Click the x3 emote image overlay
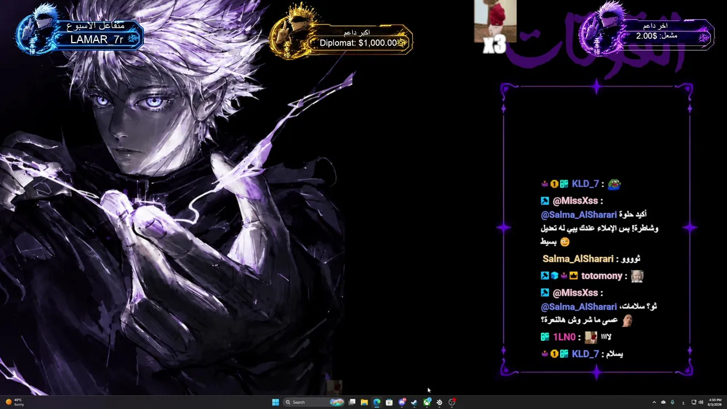The width and height of the screenshot is (727, 409). (x=495, y=27)
